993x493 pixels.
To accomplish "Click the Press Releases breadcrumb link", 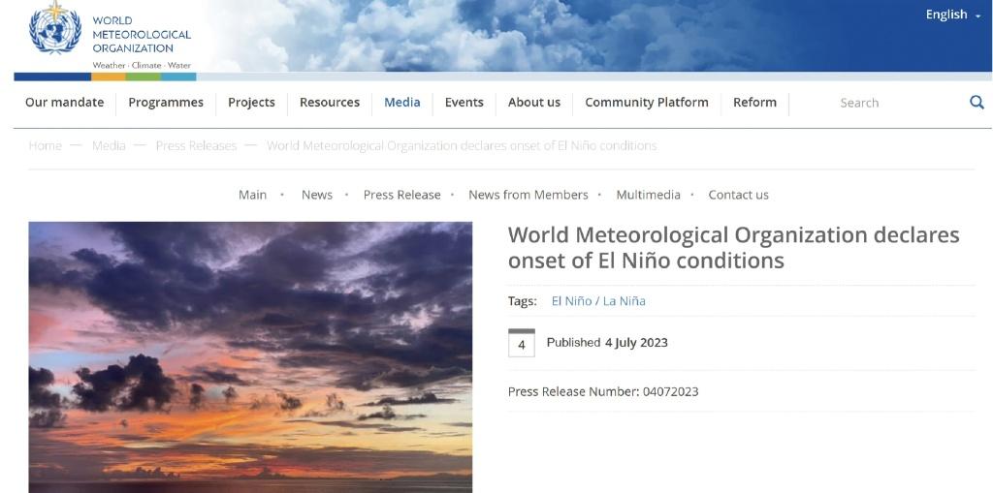I will [196, 145].
